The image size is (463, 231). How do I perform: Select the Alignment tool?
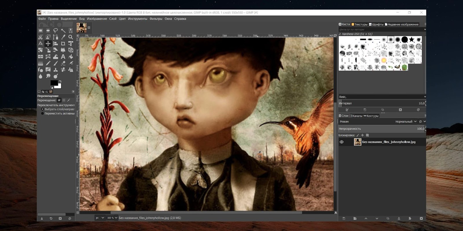coord(56,44)
